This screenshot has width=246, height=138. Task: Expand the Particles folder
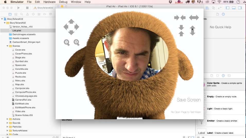[7, 127]
